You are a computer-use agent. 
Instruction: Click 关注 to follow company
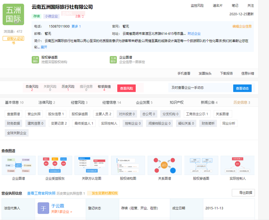251,5
